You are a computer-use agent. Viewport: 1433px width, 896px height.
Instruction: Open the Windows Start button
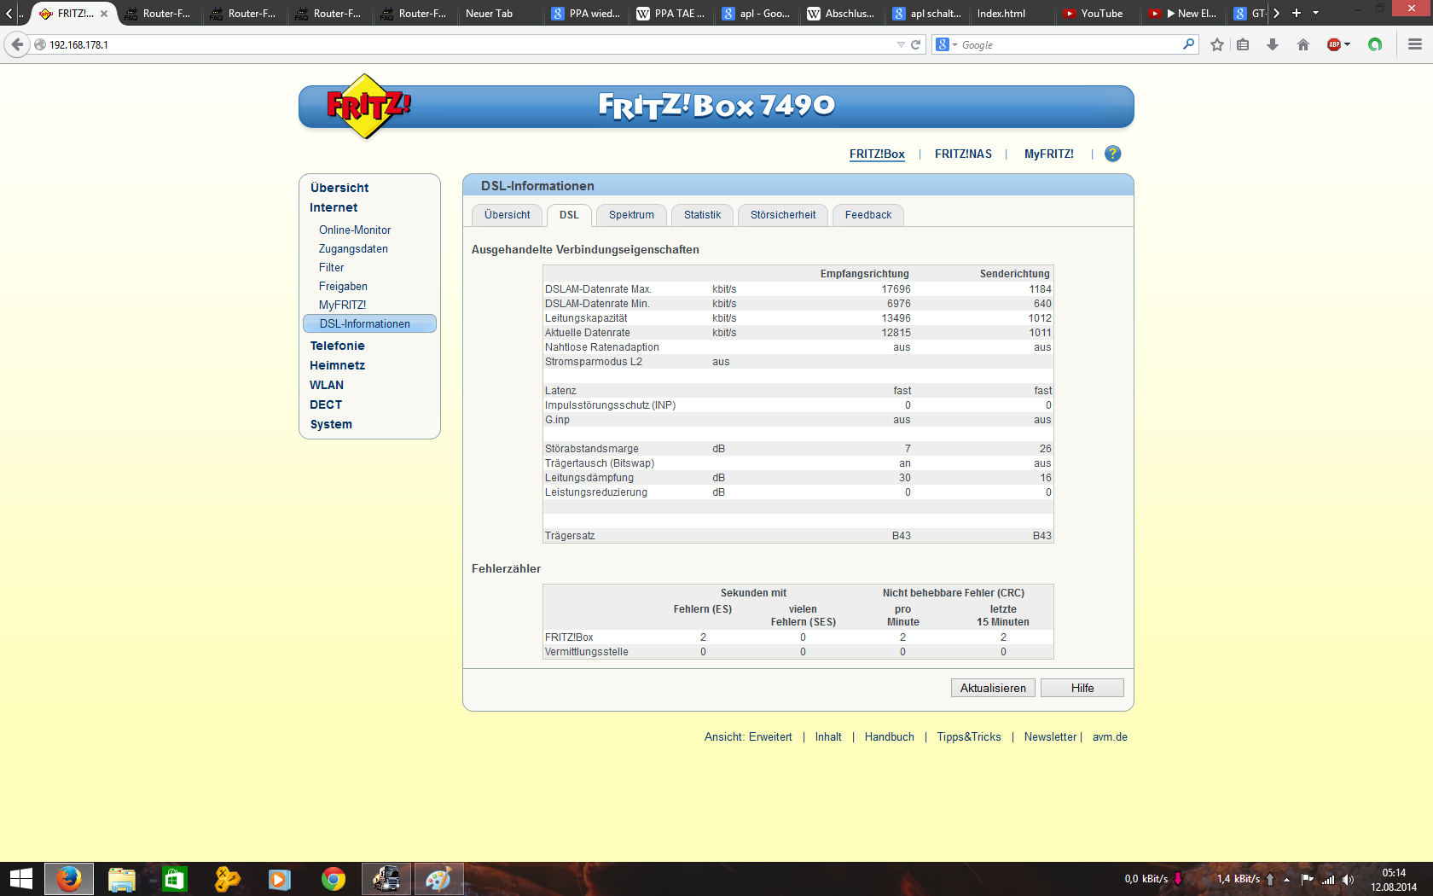(x=20, y=879)
